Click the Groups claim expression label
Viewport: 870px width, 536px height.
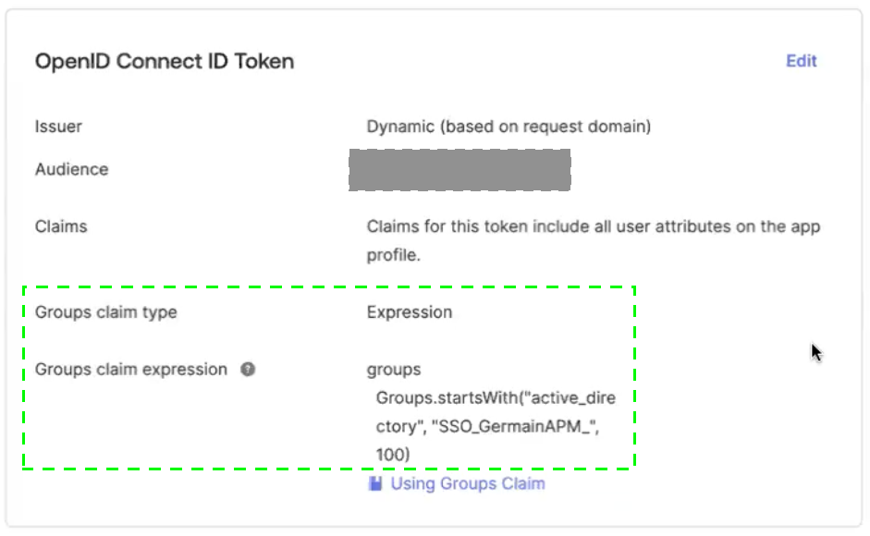click(130, 370)
